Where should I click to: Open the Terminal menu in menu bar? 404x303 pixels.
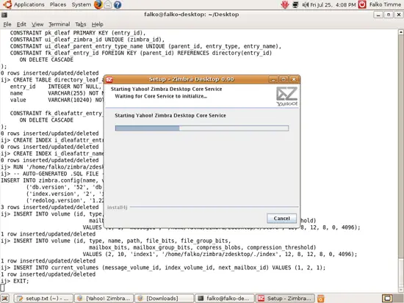59,24
